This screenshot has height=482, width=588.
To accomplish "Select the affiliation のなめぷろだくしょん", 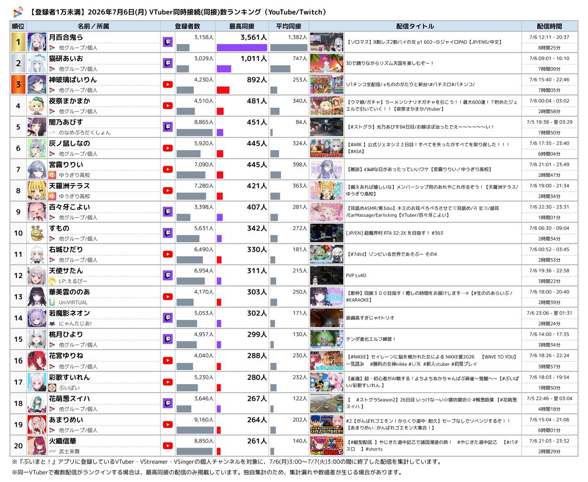I will point(85,132).
